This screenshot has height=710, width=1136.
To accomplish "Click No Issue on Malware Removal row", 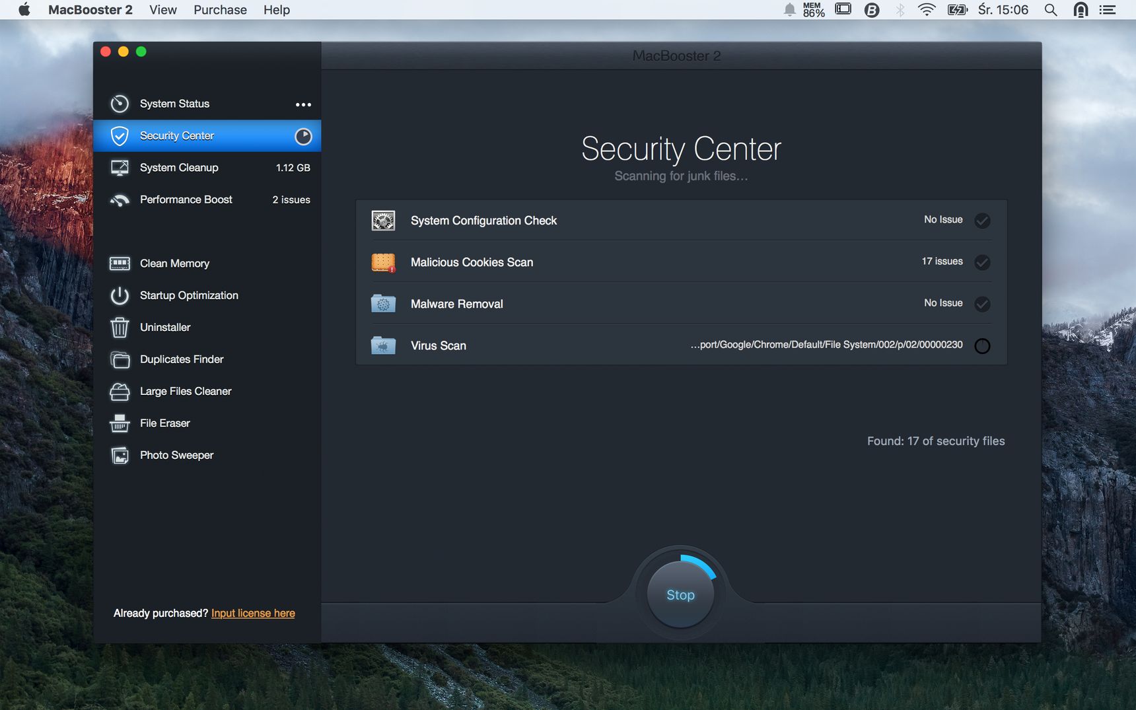I will pos(943,303).
